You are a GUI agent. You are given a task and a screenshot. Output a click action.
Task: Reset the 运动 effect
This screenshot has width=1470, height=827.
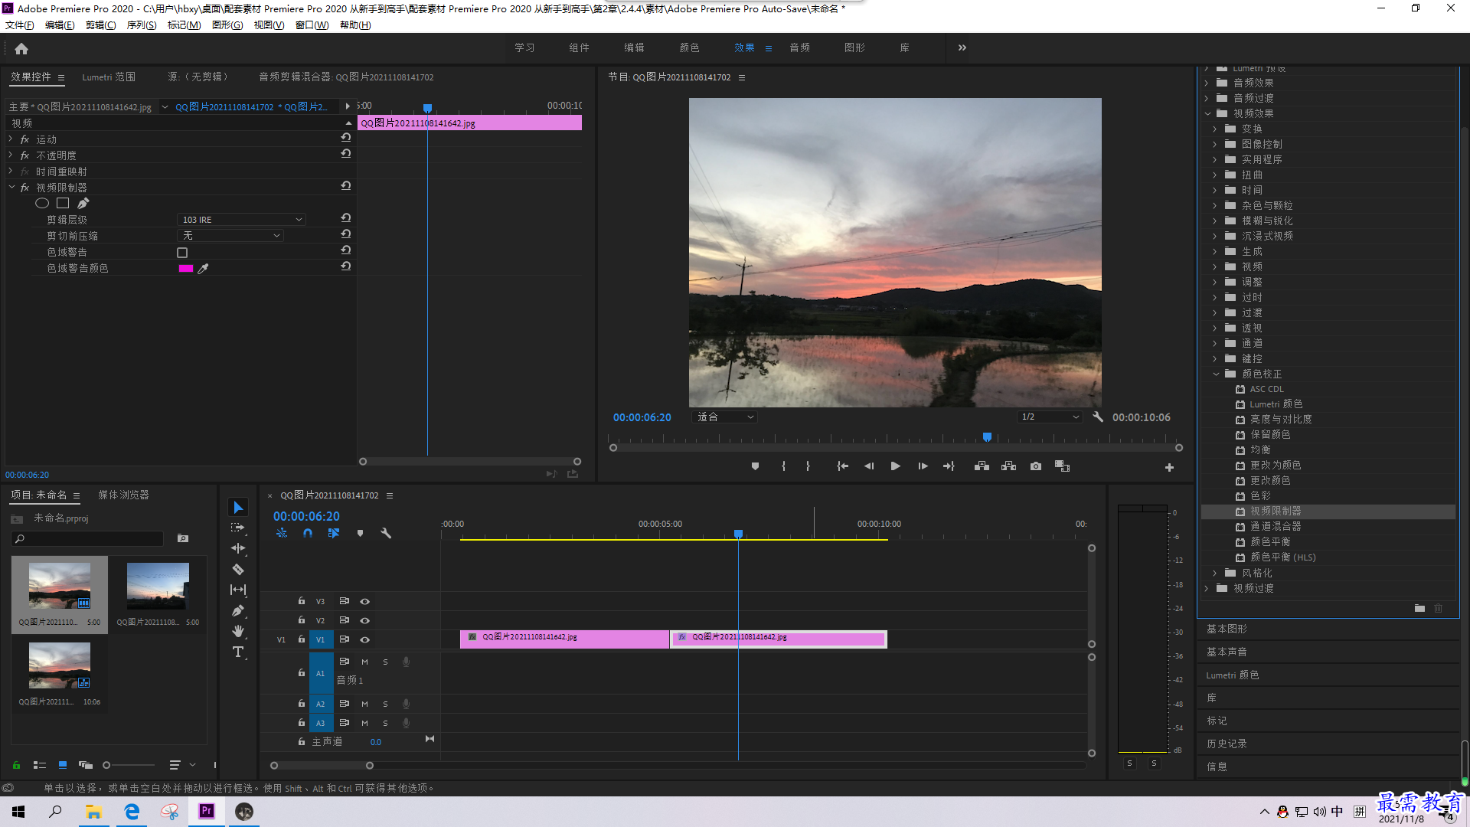coord(346,138)
